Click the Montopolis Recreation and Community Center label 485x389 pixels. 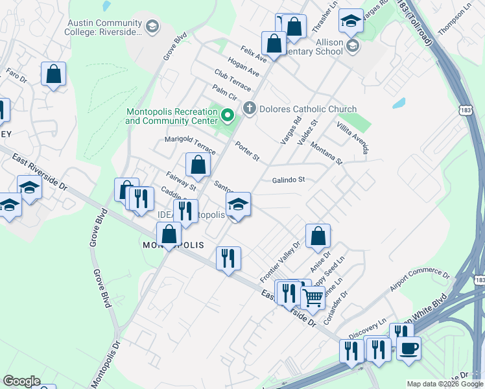click(x=172, y=116)
